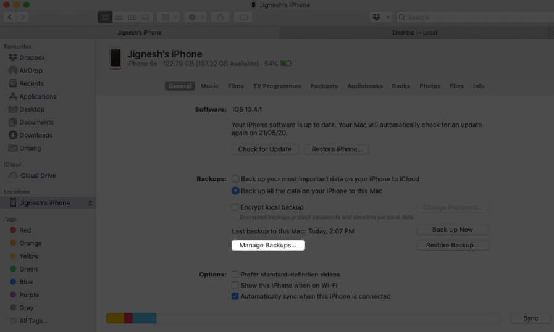This screenshot has width=554, height=332.
Task: Select list view in the toolbar
Action: 119,17
